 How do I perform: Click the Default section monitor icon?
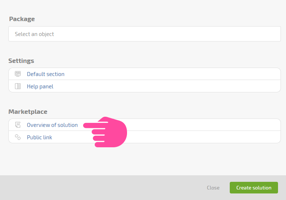[18, 74]
